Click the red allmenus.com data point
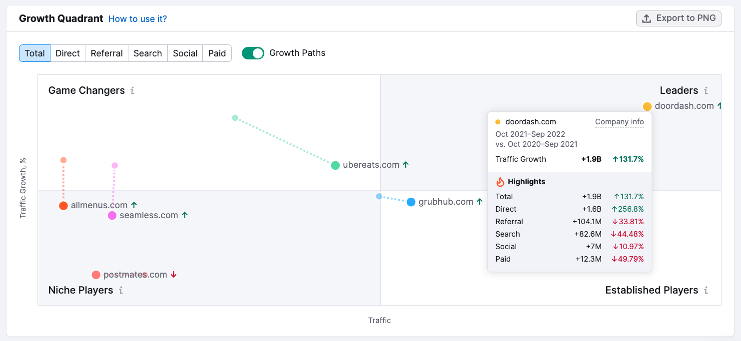 (63, 206)
